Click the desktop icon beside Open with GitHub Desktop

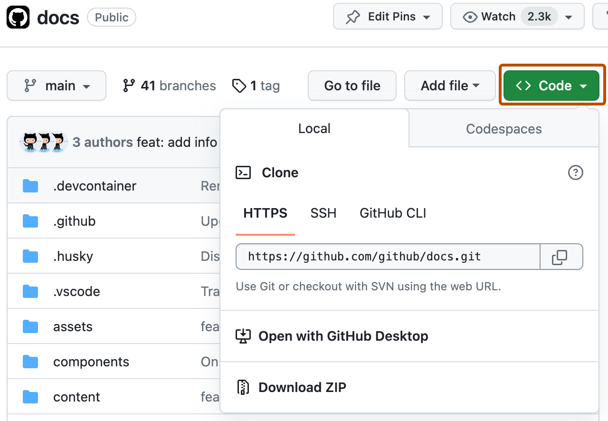pos(243,336)
